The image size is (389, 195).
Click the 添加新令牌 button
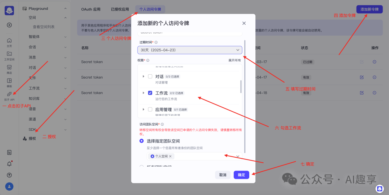[370, 9]
